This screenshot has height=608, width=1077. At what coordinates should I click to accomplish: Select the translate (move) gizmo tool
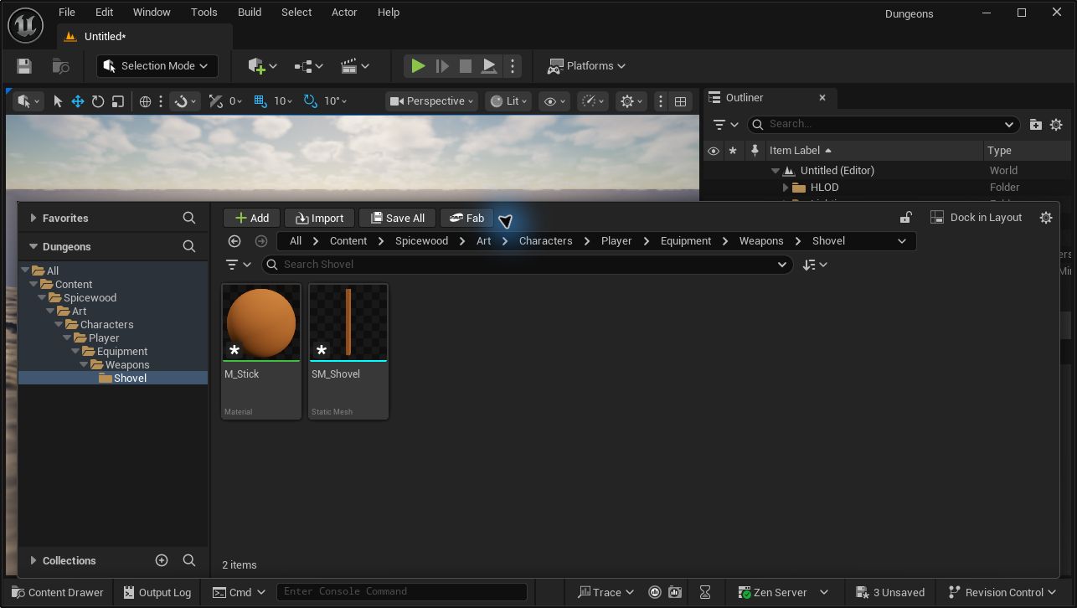[77, 101]
